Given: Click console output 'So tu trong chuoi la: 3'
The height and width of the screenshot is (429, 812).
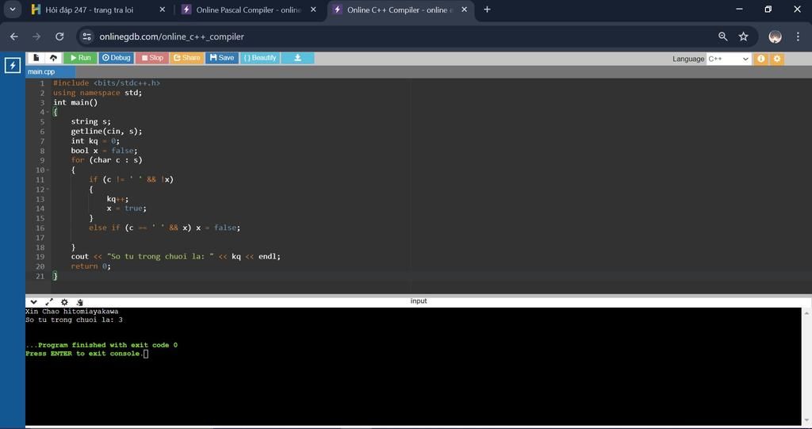Looking at the screenshot, I should coord(74,320).
